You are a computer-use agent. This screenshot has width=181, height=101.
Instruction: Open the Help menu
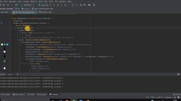[x=69, y=1]
